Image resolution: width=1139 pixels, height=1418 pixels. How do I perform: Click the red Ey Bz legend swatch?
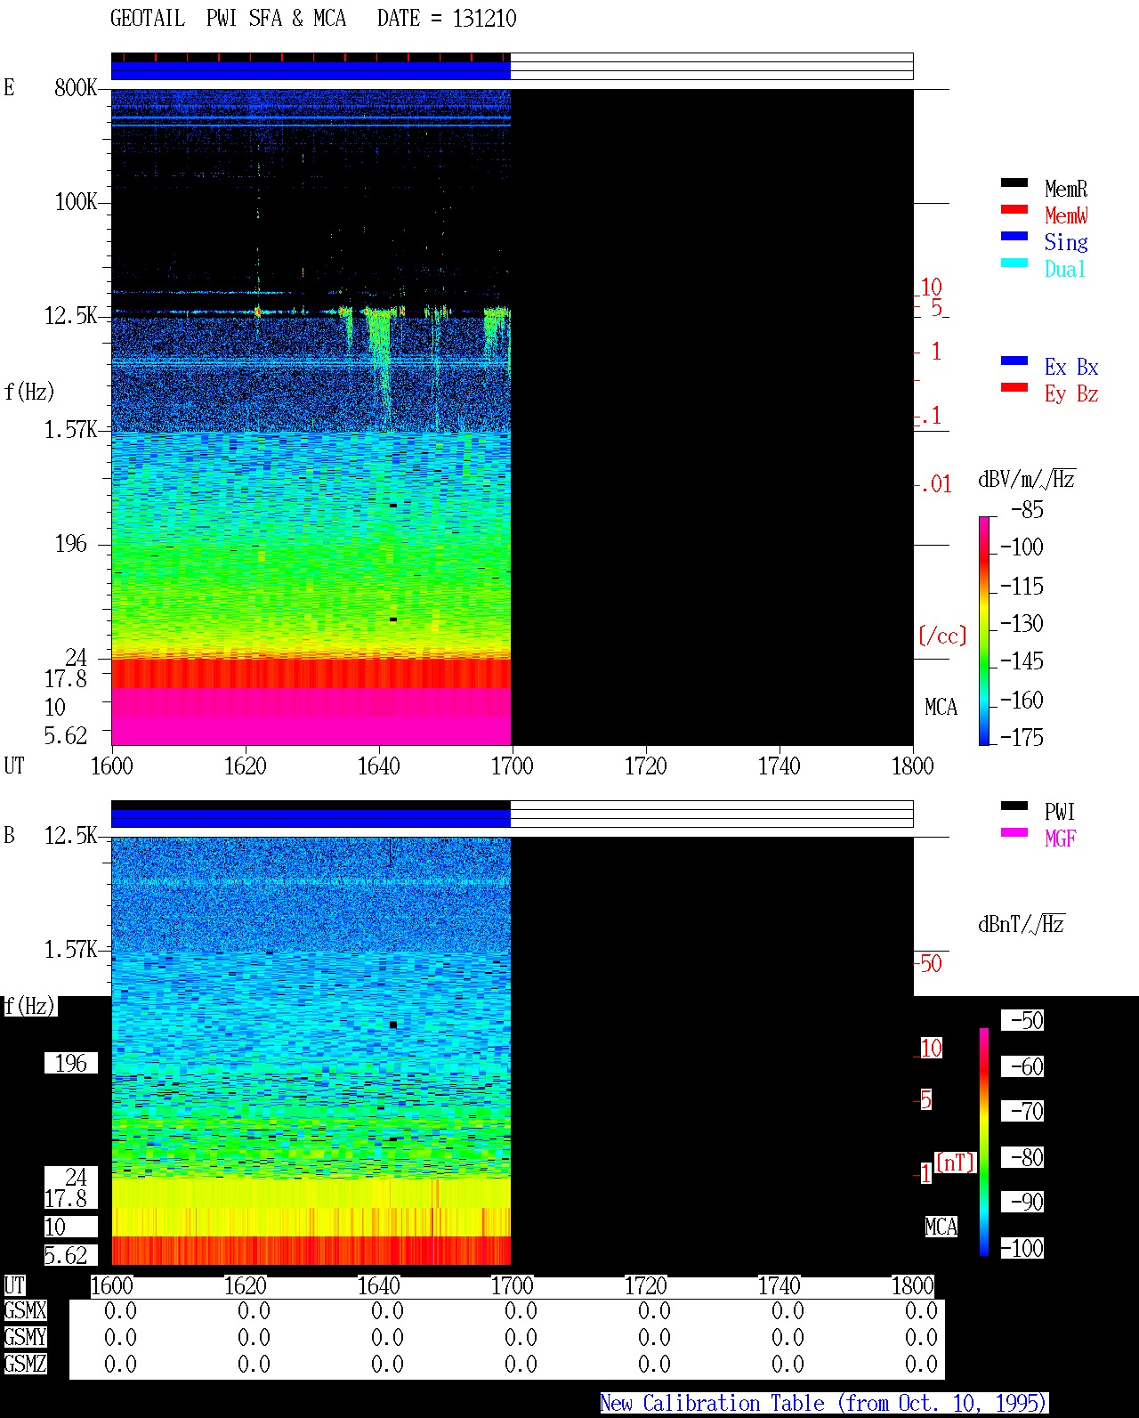[x=1014, y=387]
